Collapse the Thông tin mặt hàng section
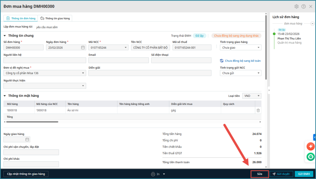Viewport: 316px width, 179px height. (x=5, y=96)
